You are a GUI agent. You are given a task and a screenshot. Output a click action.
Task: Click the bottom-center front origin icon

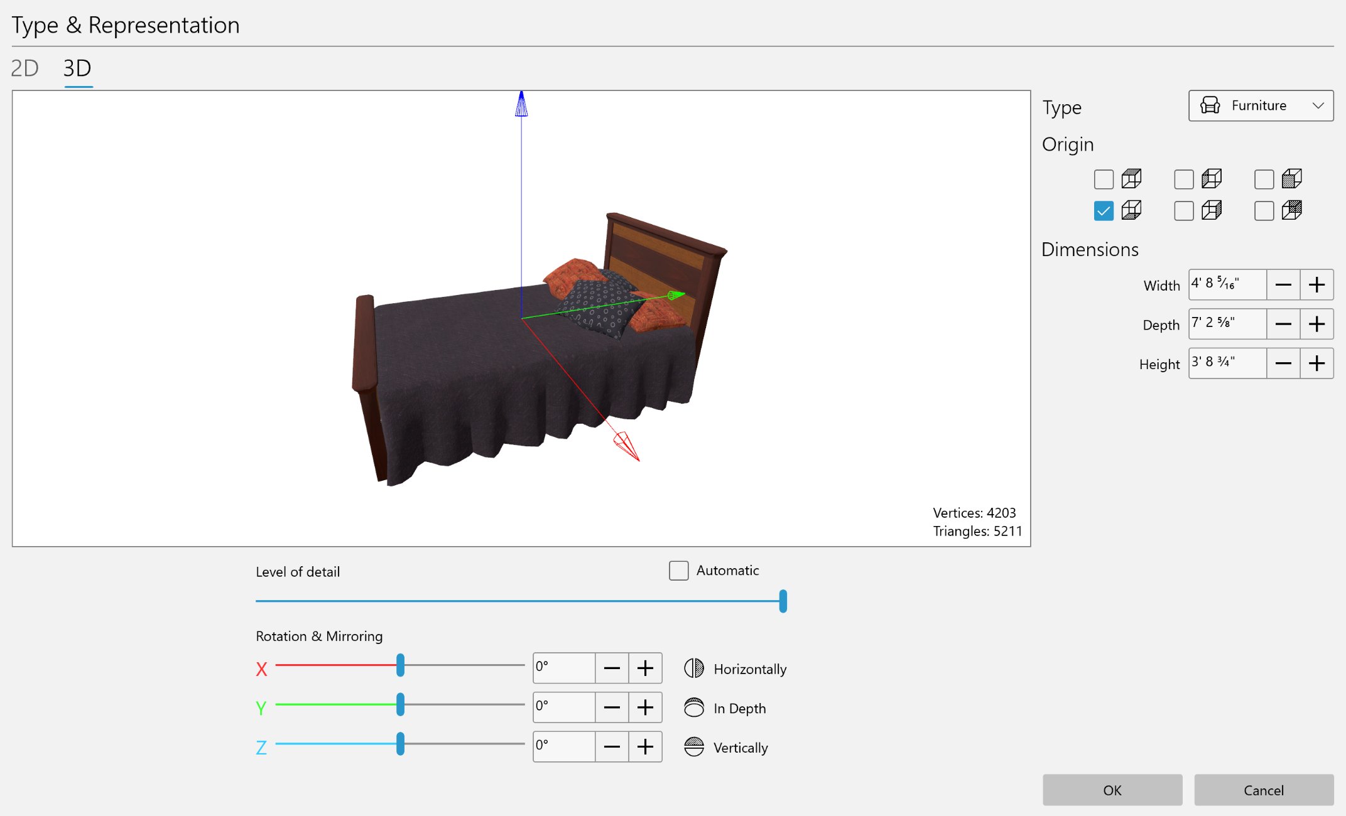click(1210, 210)
